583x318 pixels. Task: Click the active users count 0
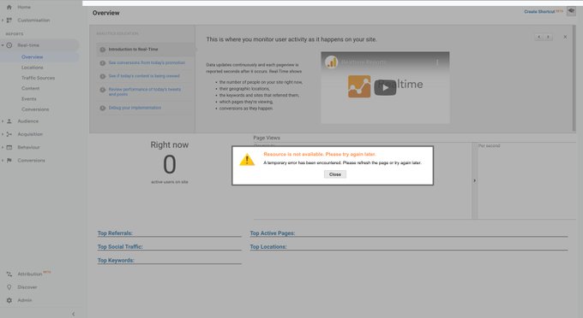[170, 165]
